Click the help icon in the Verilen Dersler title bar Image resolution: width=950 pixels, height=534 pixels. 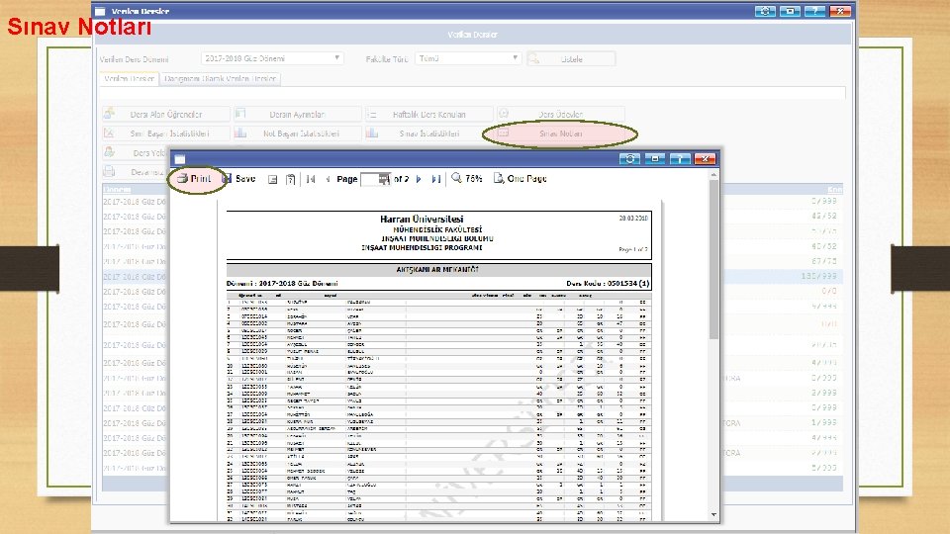[814, 11]
